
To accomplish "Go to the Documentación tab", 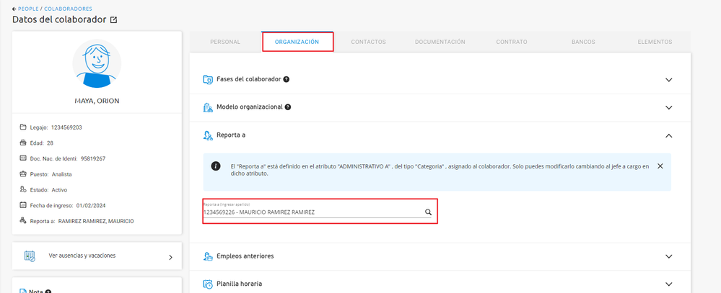I will [x=440, y=42].
